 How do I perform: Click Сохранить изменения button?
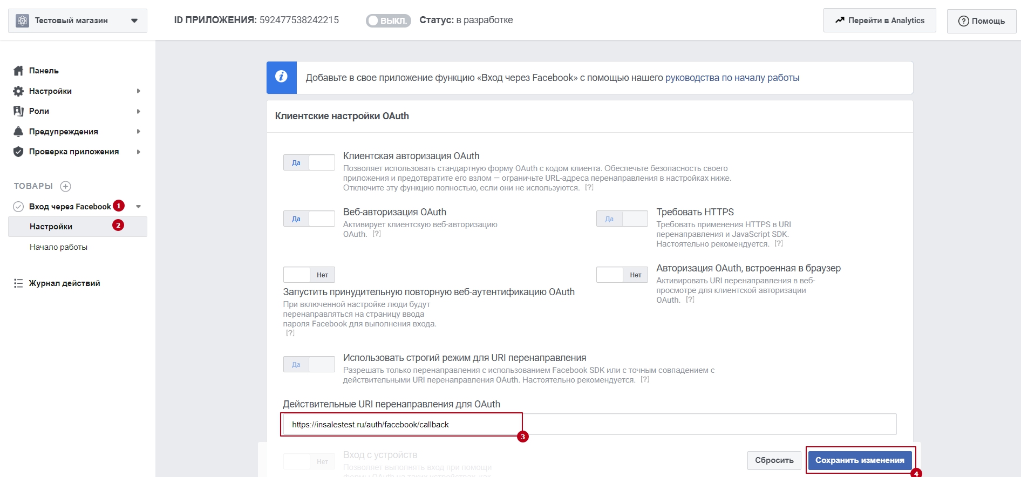tap(860, 460)
